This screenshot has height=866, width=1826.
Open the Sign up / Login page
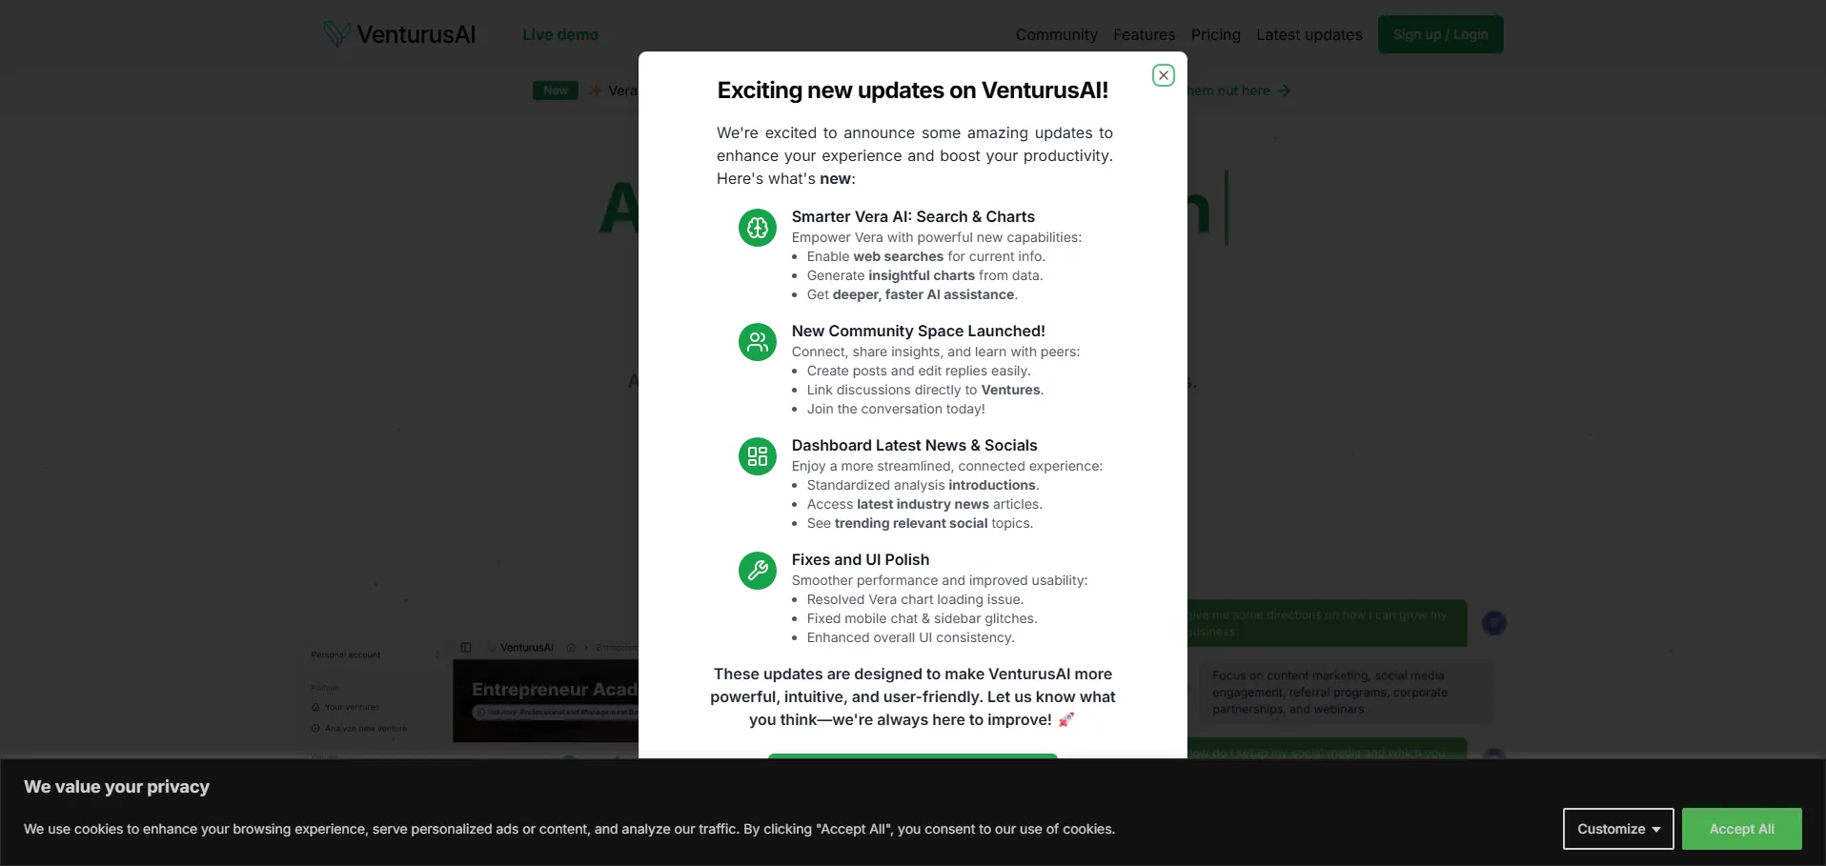click(1440, 34)
